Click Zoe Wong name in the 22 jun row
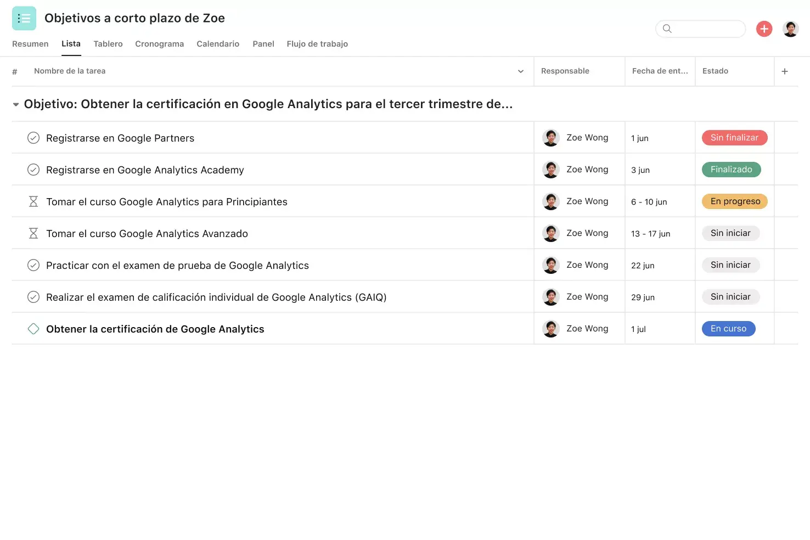The image size is (810, 540). pos(587,265)
